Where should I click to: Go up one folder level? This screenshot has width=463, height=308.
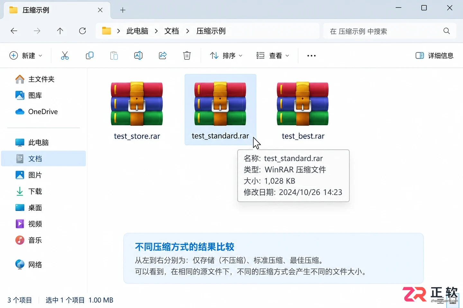tap(60, 31)
